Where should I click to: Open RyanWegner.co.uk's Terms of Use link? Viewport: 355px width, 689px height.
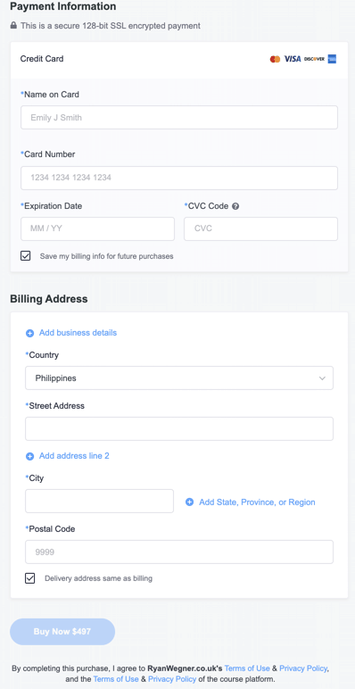[x=247, y=668]
